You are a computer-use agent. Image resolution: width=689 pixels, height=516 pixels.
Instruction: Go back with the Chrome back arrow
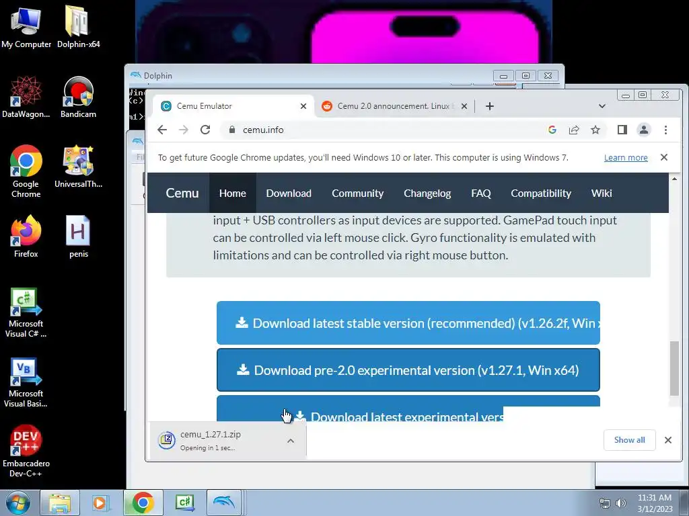coord(162,130)
